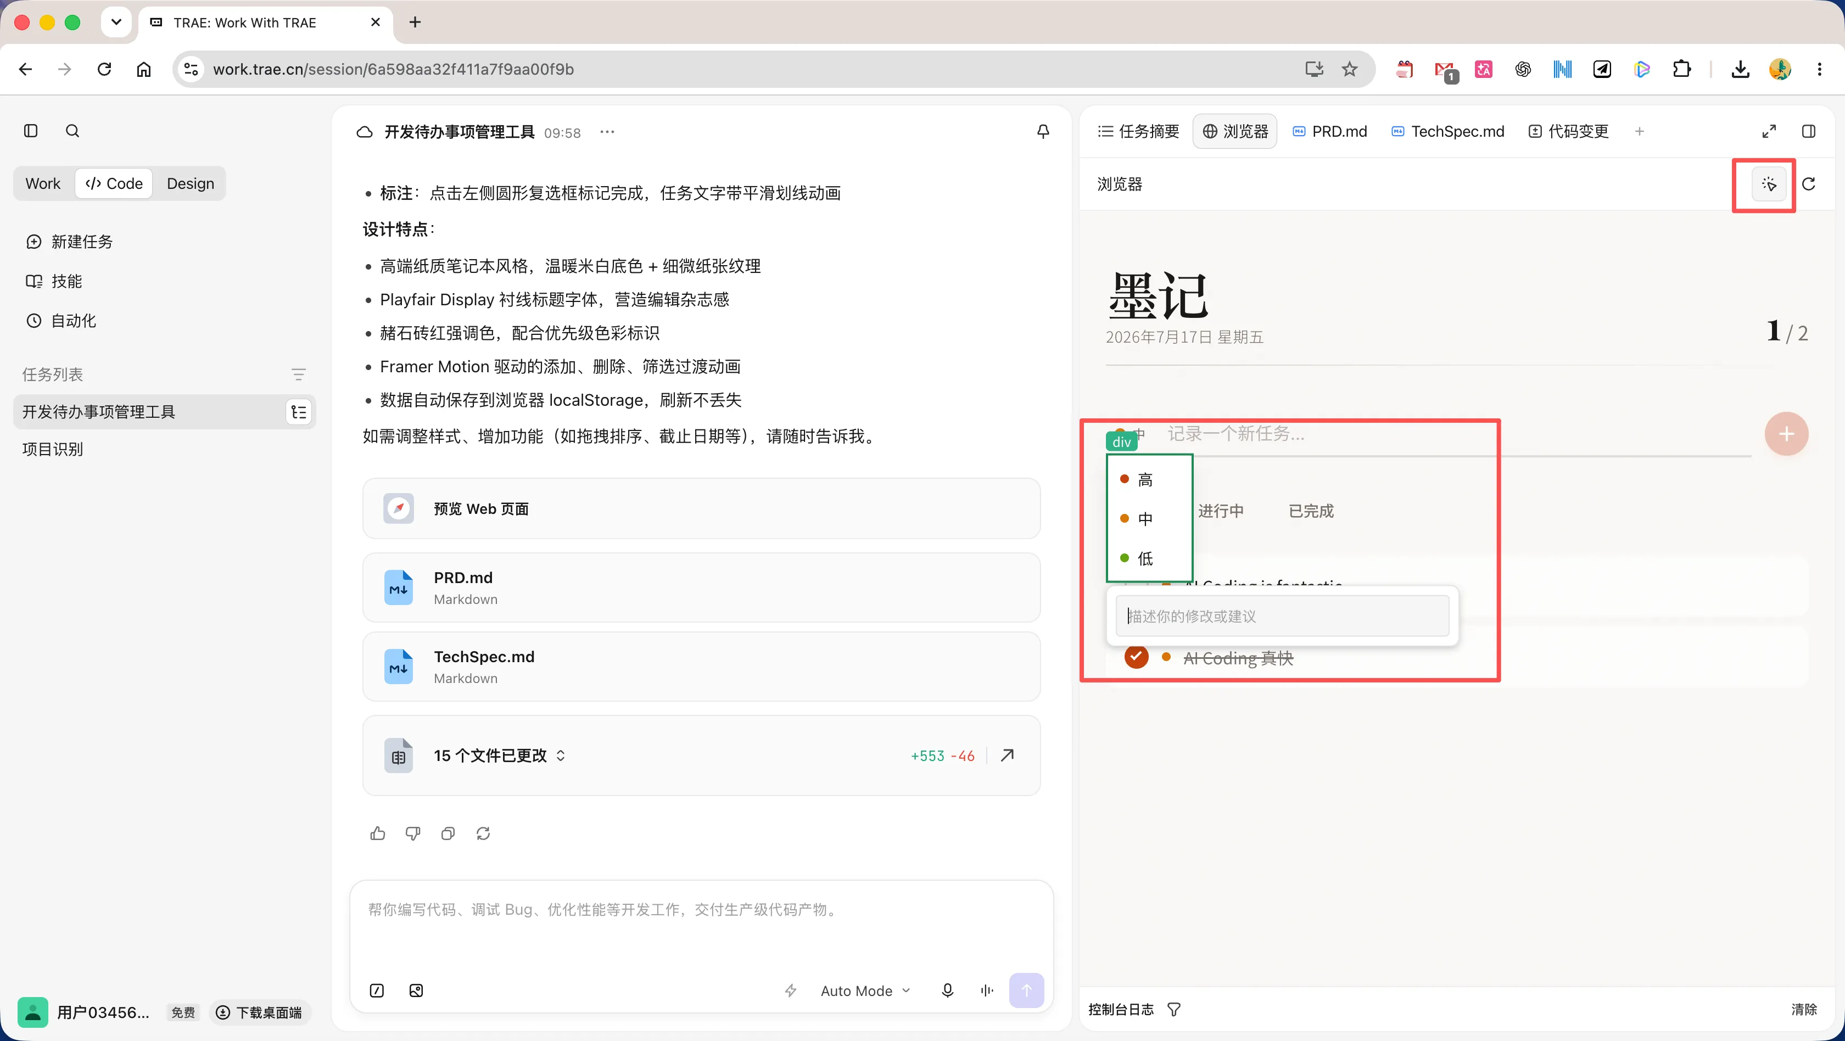Open the 任务摘要 tab
The image size is (1845, 1041).
pyautogui.click(x=1139, y=132)
